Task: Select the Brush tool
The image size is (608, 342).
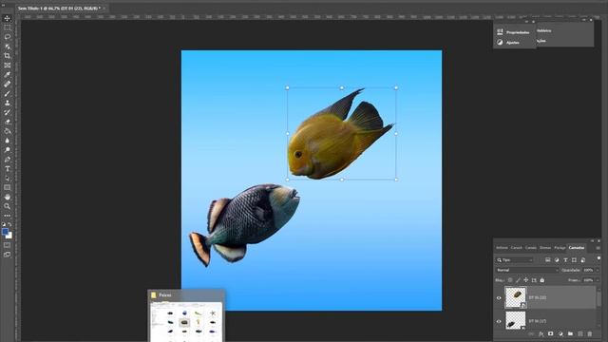Action: coord(7,93)
